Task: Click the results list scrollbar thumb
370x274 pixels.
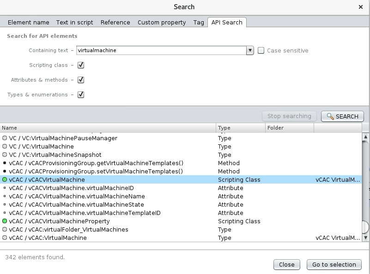Action: pos(366,226)
